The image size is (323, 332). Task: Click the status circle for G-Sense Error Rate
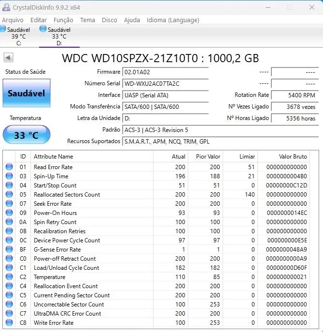(x=9, y=249)
